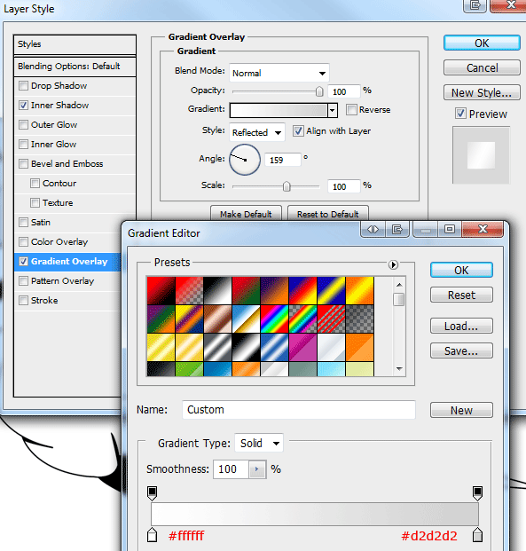Screen dimensions: 526x551
Task: Click the Load... button
Action: pyautogui.click(x=461, y=326)
